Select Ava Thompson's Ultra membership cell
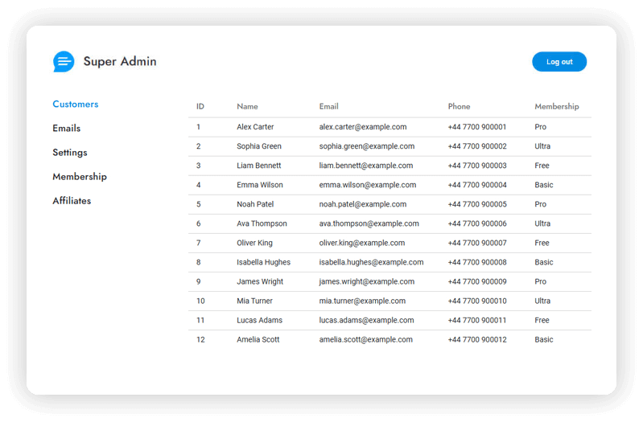The height and width of the screenshot is (422, 643). click(x=542, y=223)
